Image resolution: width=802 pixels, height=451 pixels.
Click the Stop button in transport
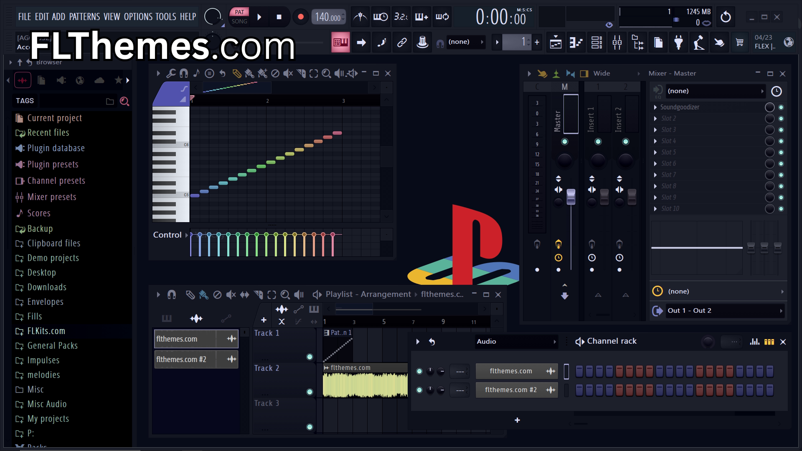(x=279, y=17)
